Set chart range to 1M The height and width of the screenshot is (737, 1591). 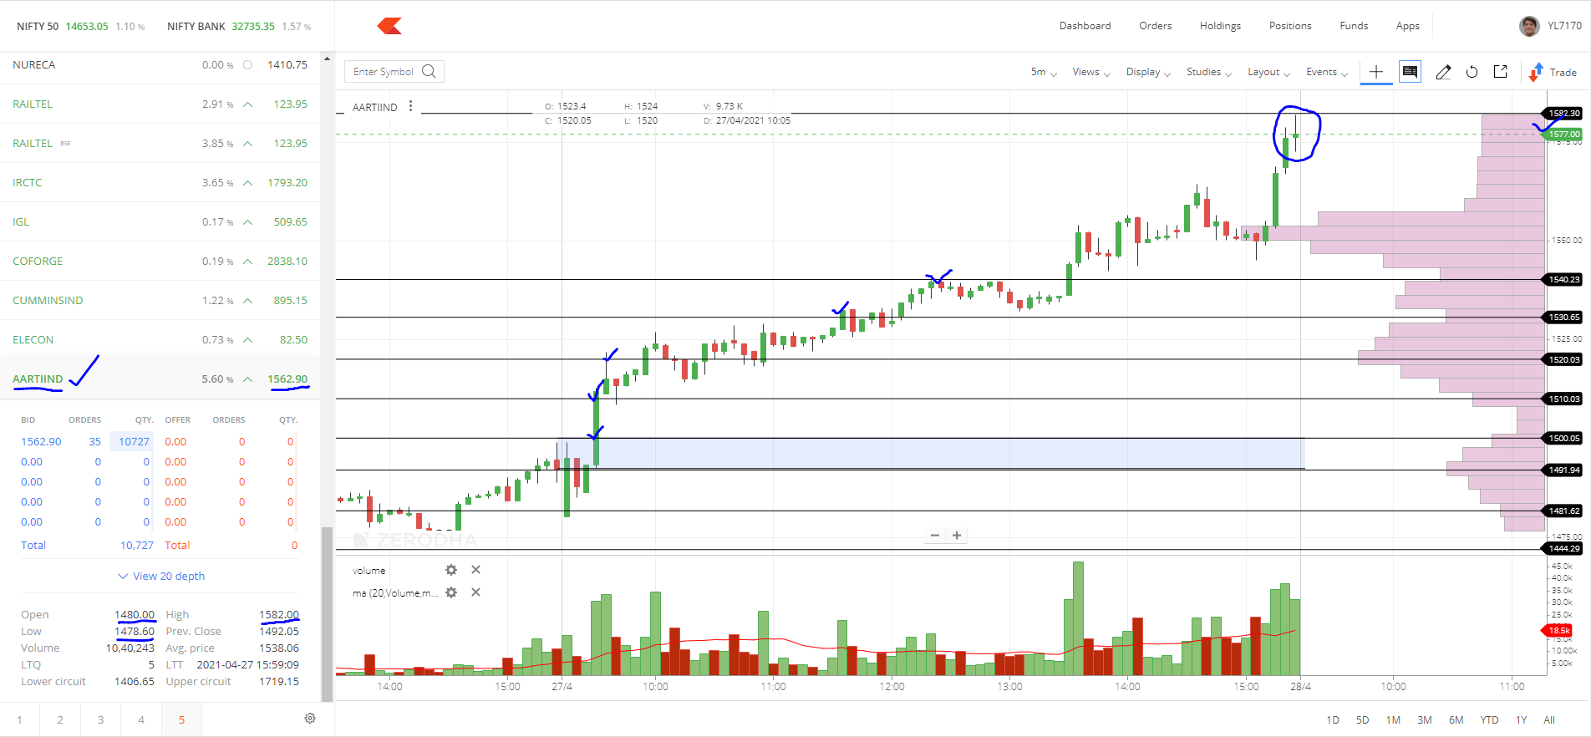click(1393, 719)
